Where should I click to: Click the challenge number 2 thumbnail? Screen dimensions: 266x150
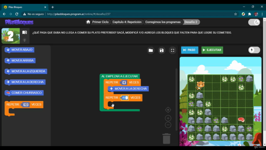click(10, 36)
